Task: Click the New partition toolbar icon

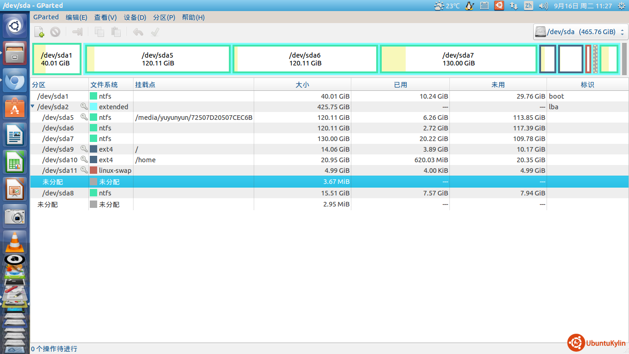Action: 40,32
